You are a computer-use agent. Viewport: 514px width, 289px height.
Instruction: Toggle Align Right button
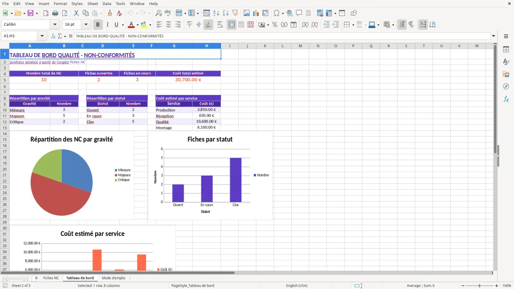tap(178, 25)
